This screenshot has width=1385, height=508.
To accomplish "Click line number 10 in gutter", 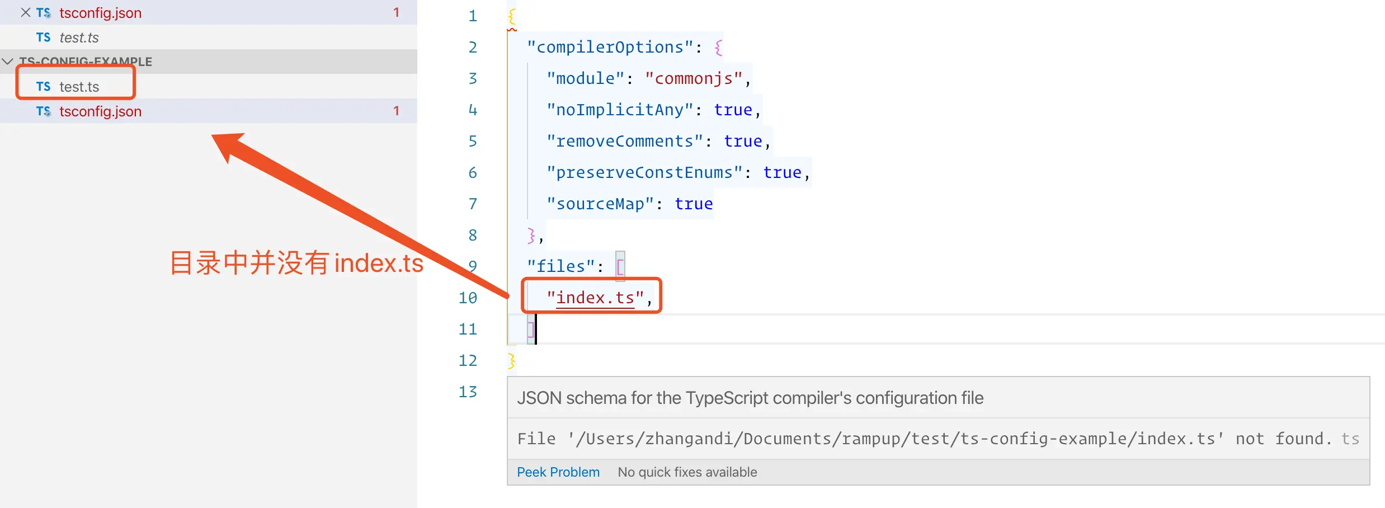I will coord(468,298).
